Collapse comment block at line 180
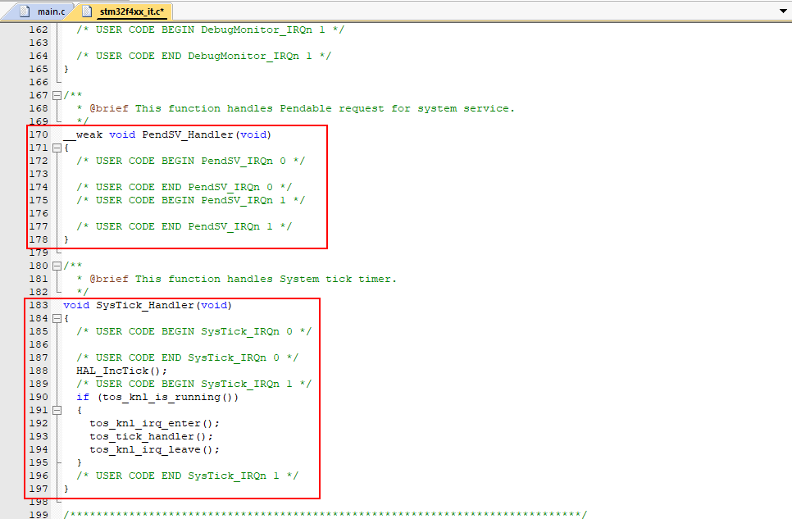This screenshot has width=792, height=519. [57, 266]
